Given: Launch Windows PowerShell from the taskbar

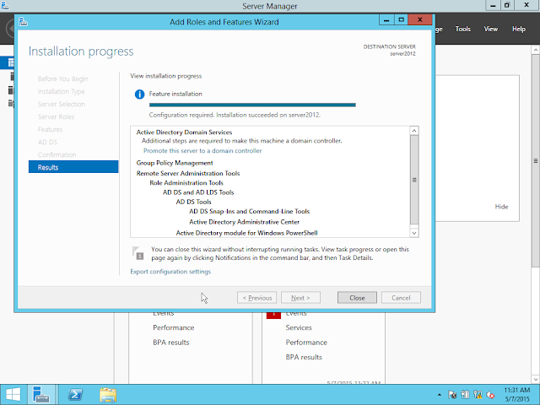Looking at the screenshot, I should (x=75, y=395).
